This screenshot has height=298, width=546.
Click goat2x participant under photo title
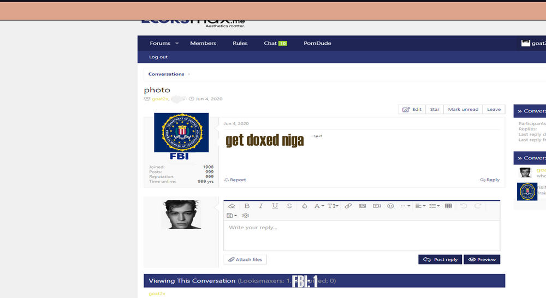point(160,99)
